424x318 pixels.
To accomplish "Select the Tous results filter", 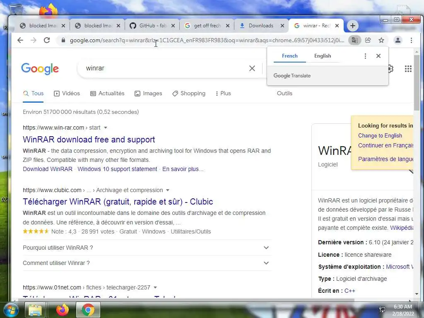I will 33,93.
